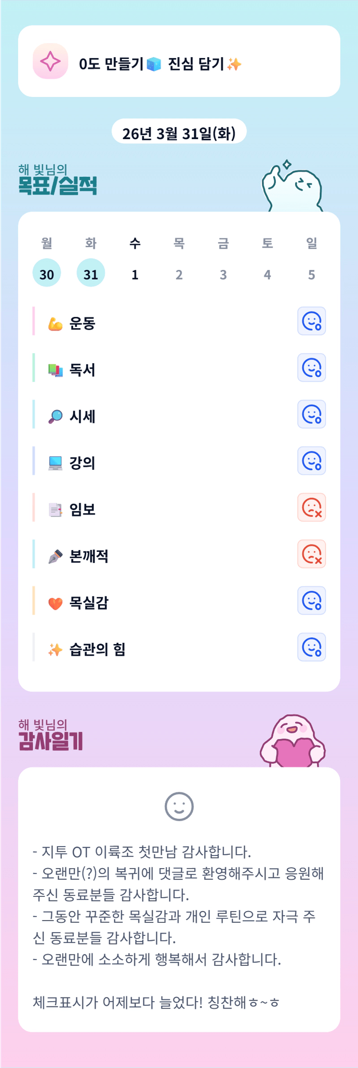
Task: Toggle the 독서 goal status face
Action: (311, 368)
